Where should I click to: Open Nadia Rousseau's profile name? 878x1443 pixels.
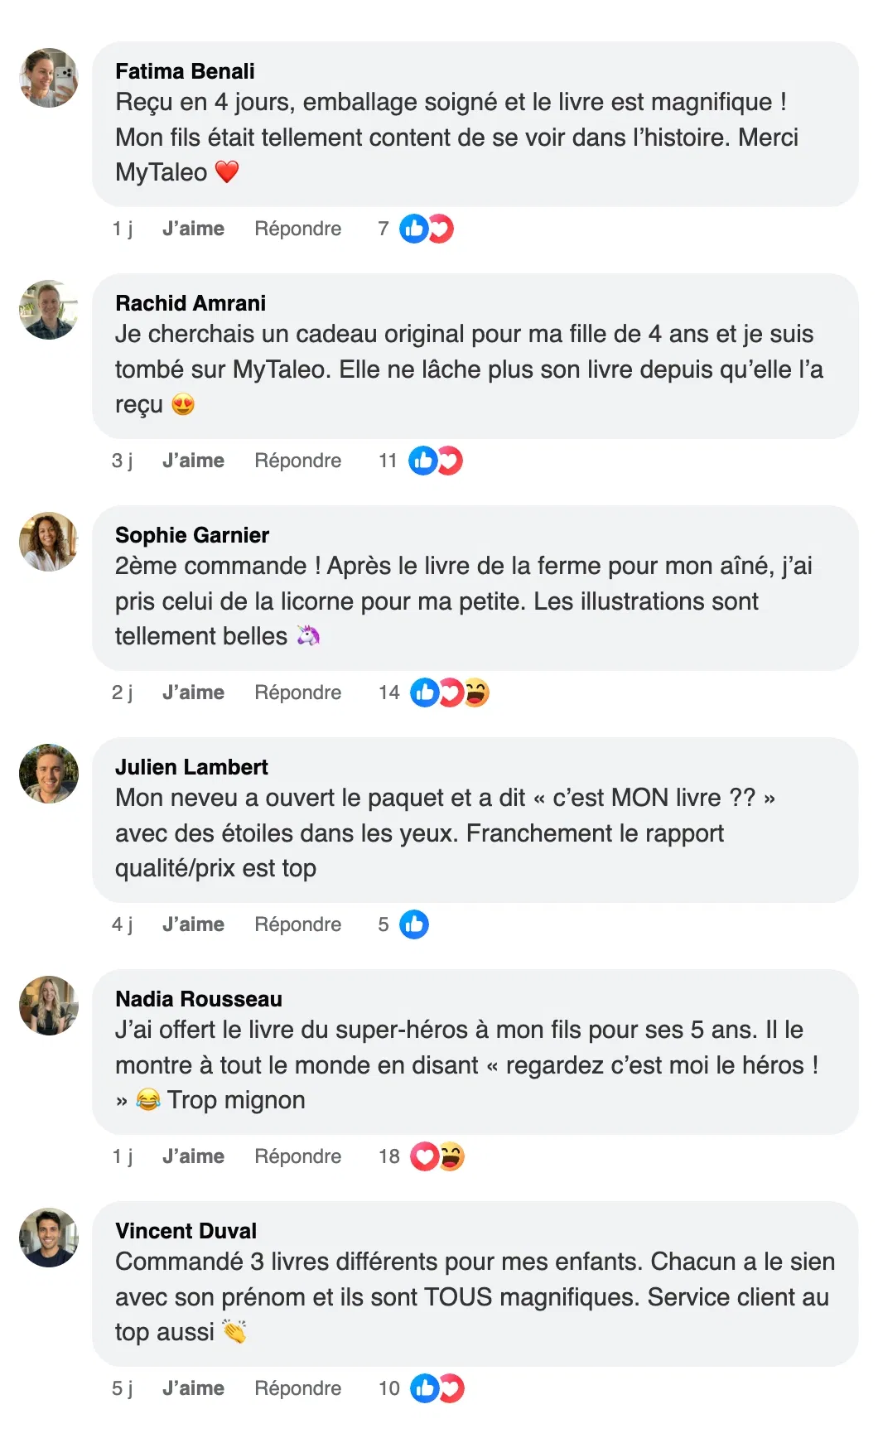coord(199,999)
